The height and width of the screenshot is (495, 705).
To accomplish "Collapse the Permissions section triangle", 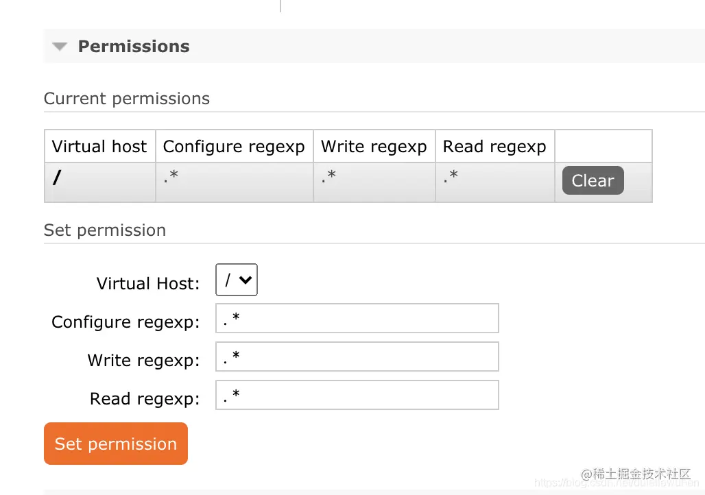I will tap(60, 47).
